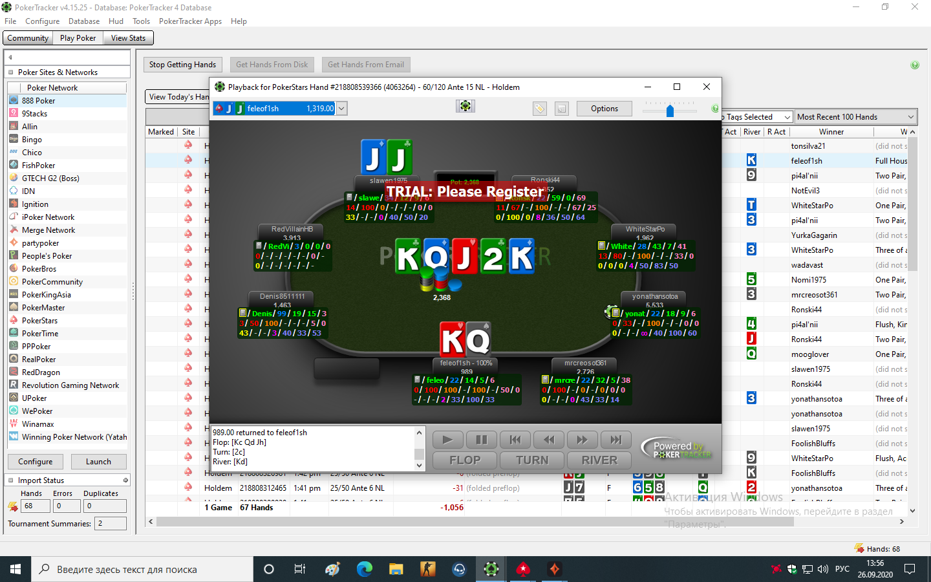Click the import hands lightning icon

coord(12,506)
